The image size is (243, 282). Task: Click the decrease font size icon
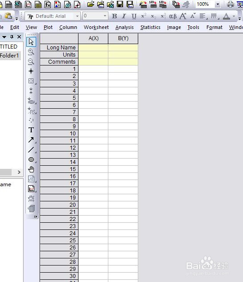click(193, 16)
